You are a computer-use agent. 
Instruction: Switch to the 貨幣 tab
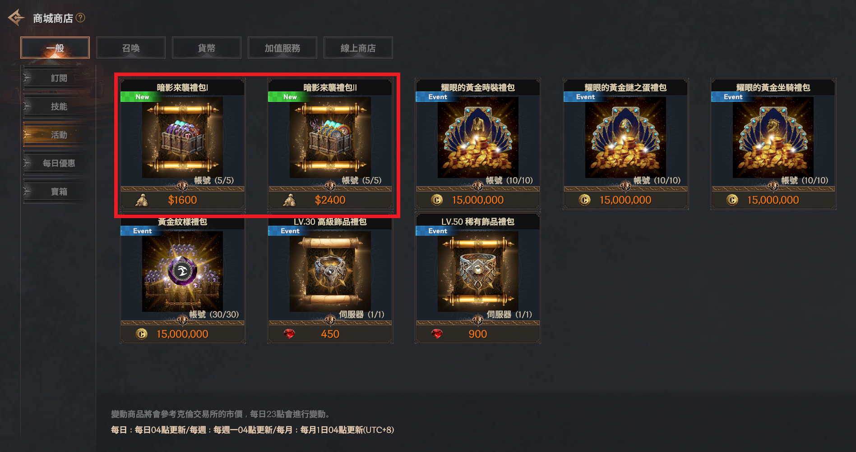(207, 48)
